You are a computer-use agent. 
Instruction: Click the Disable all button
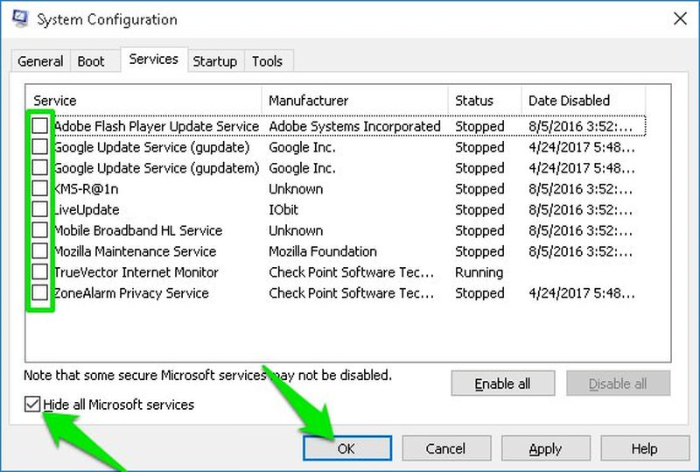[618, 384]
